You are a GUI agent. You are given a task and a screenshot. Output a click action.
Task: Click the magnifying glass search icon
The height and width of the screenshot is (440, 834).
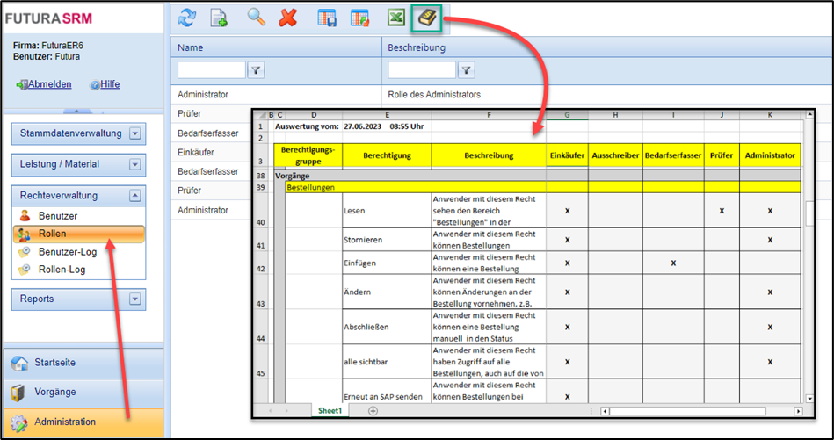point(256,18)
